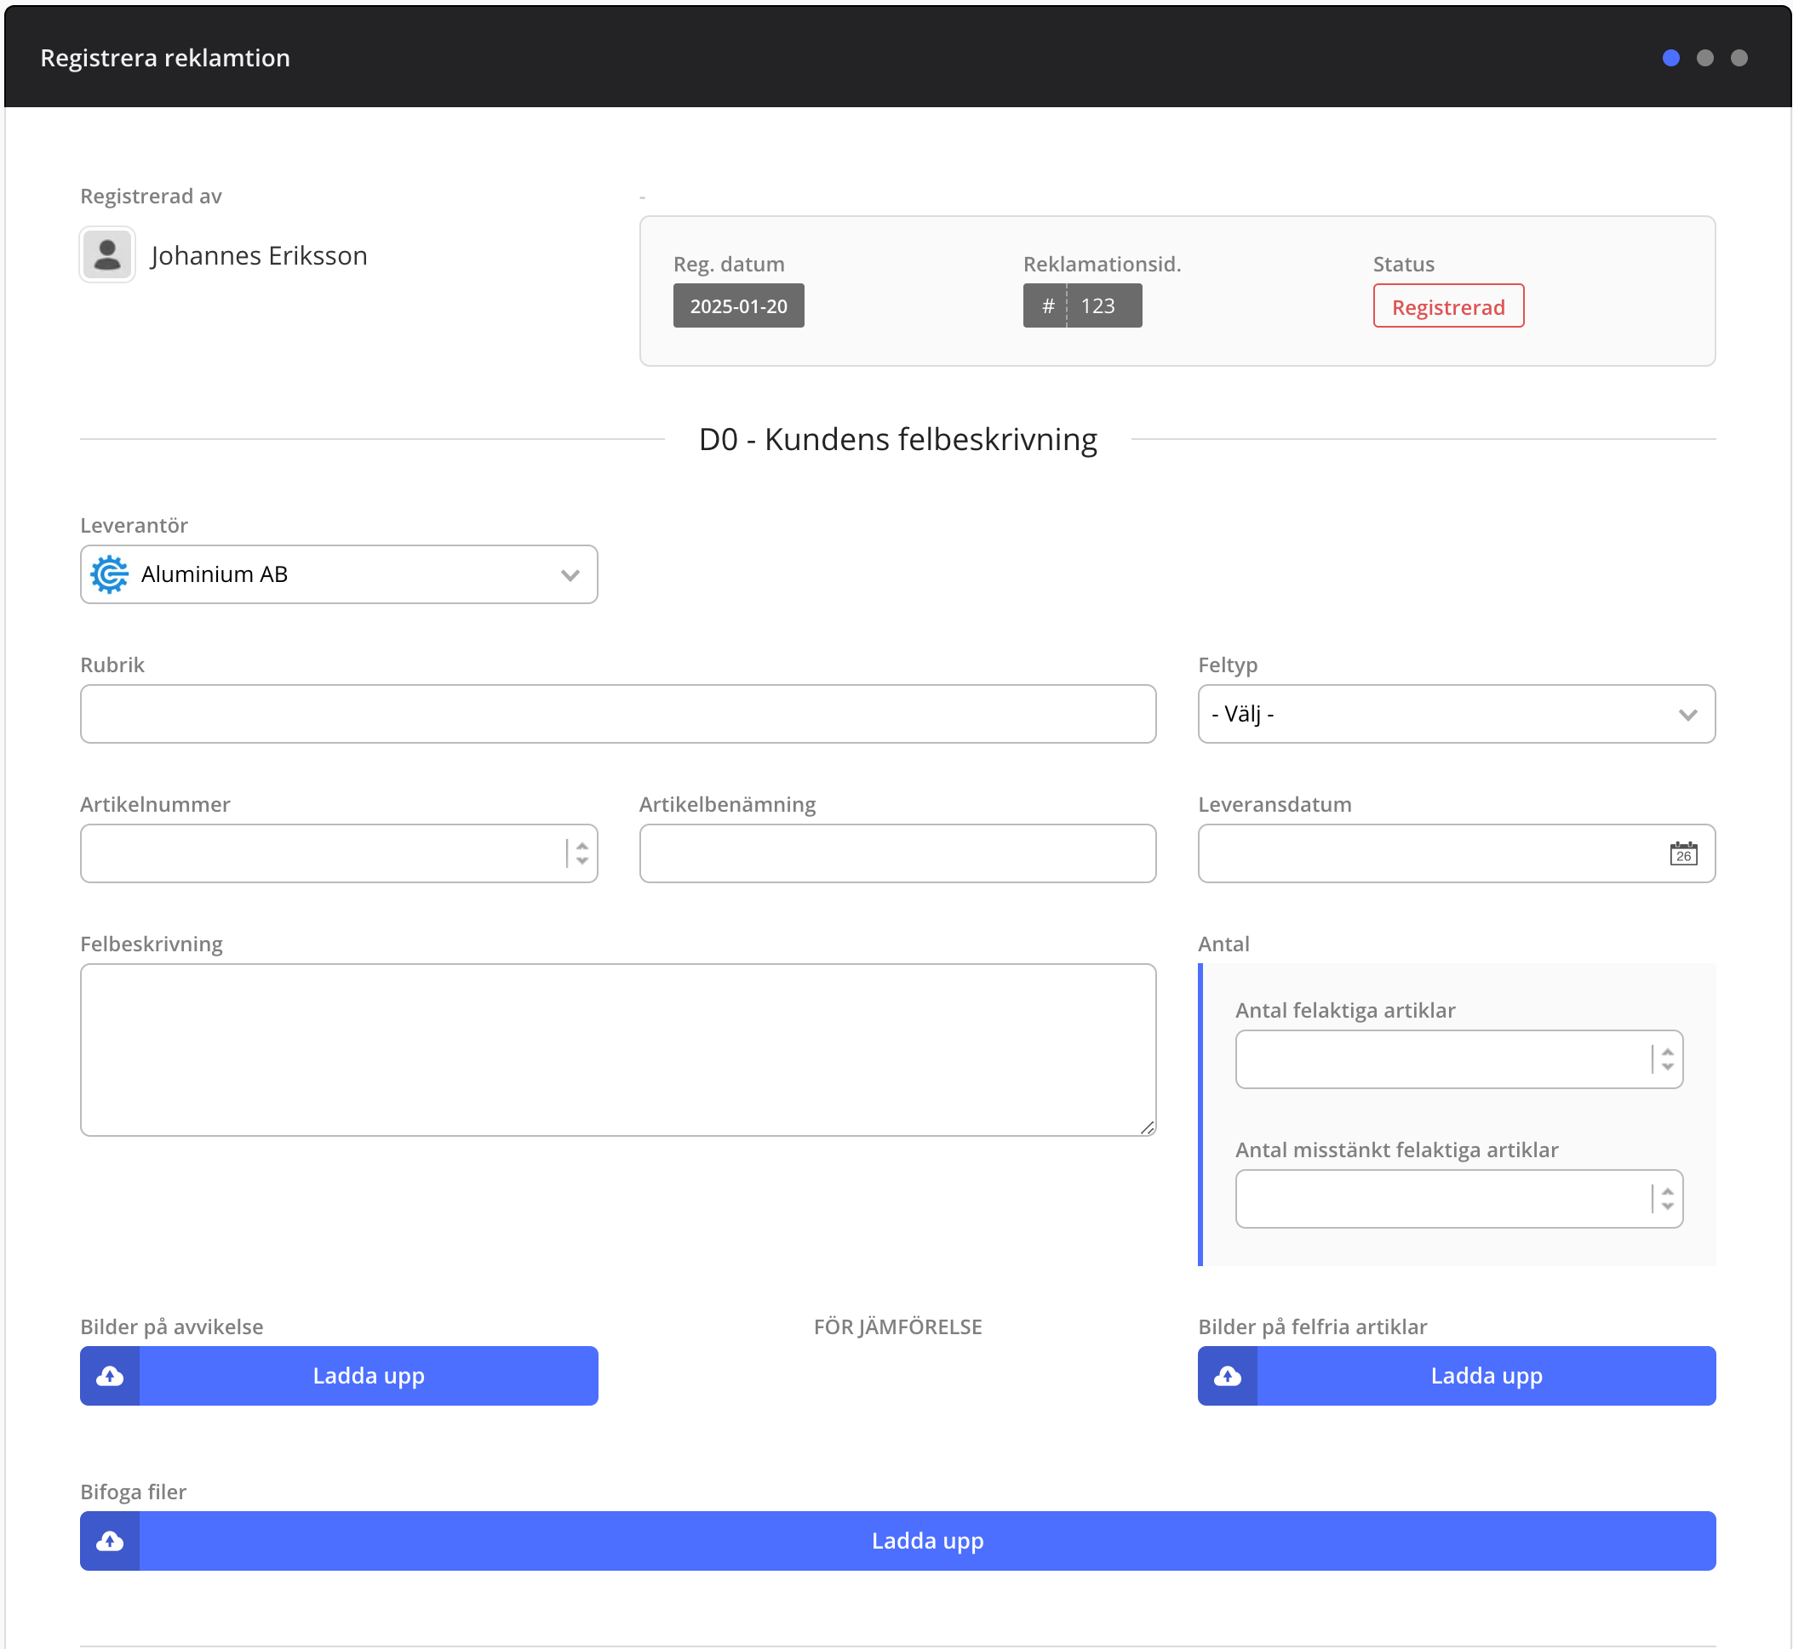The image size is (1793, 1649).
Task: Click the upload cloud icon under Bilder på avvikelse
Action: point(109,1375)
